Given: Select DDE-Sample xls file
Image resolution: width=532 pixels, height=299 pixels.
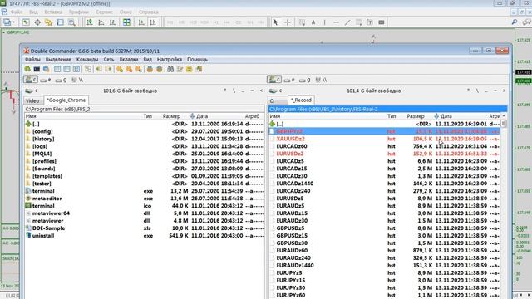Looking at the screenshot, I should (x=144, y=228).
